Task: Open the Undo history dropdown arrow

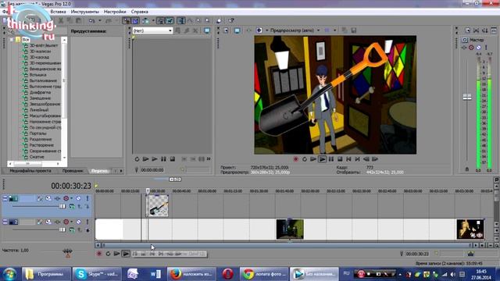Action: tap(99, 21)
